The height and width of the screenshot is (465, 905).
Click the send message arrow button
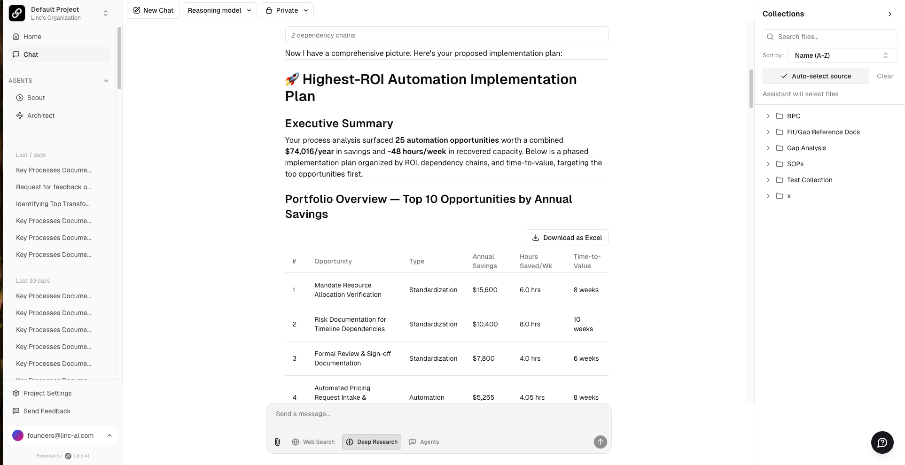600,442
